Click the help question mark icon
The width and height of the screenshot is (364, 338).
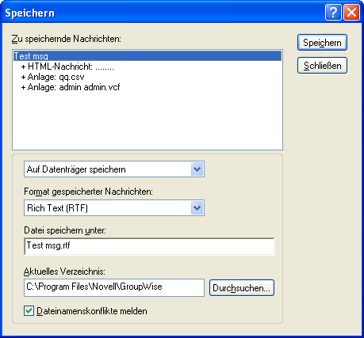coord(333,12)
